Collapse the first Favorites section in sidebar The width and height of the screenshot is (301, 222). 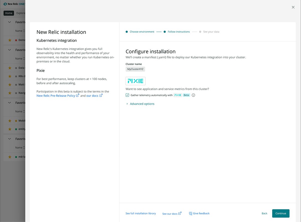click(x=9, y=22)
